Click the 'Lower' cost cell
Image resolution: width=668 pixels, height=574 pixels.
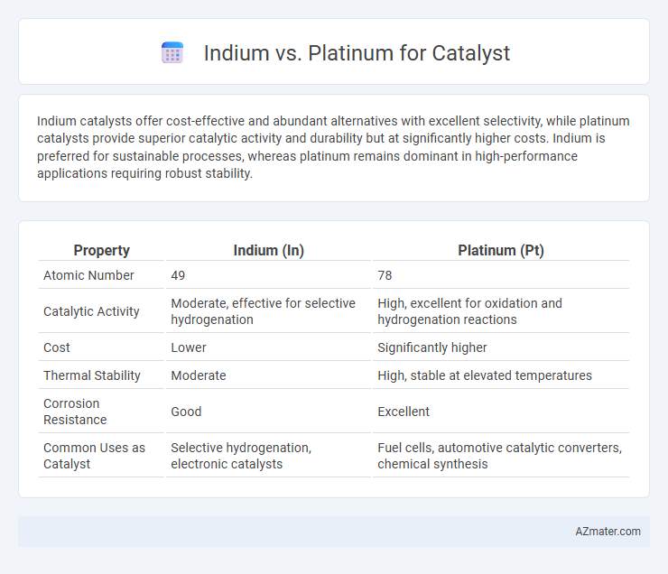[189, 347]
